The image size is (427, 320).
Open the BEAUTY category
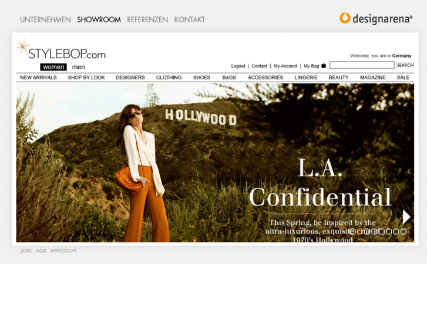[339, 78]
